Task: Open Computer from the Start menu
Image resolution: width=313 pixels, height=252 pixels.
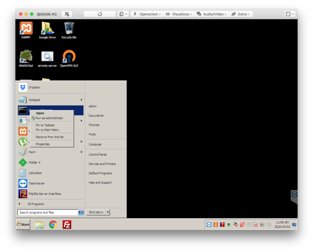Action: tap(95, 145)
